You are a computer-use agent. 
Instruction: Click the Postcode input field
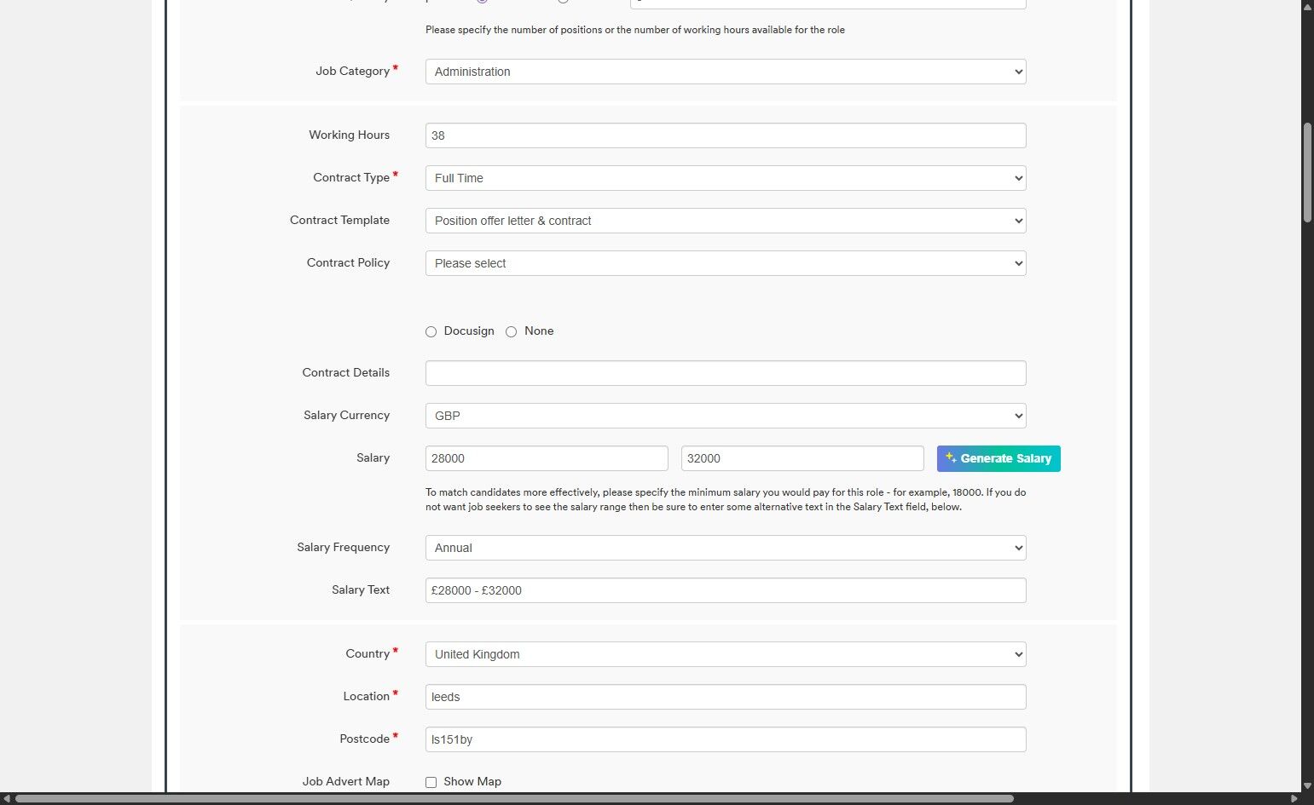tap(725, 739)
